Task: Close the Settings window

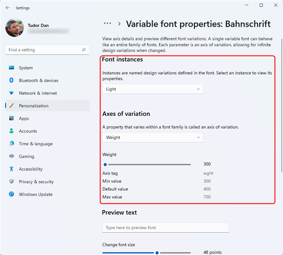Action: 276,5
